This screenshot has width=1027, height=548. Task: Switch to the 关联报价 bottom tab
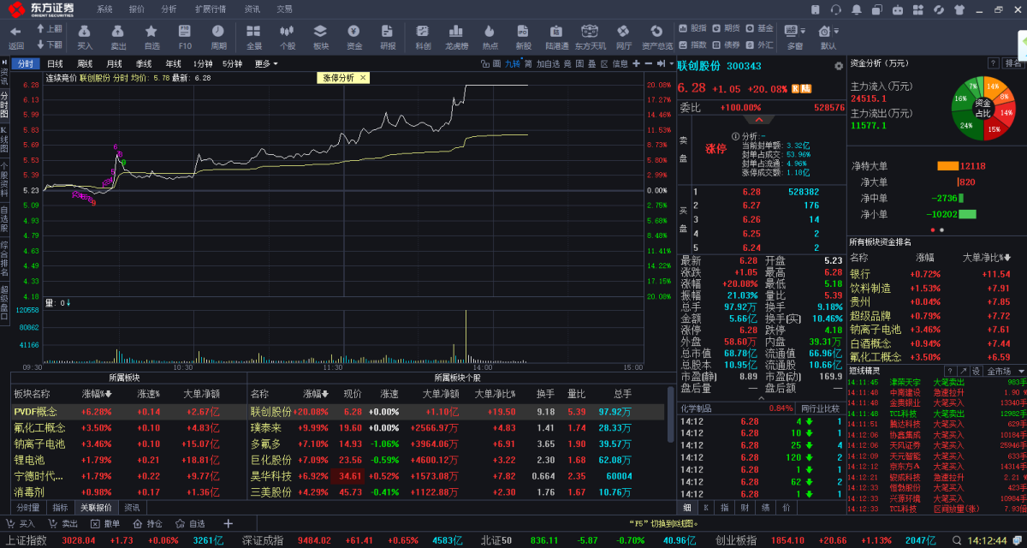click(96, 507)
